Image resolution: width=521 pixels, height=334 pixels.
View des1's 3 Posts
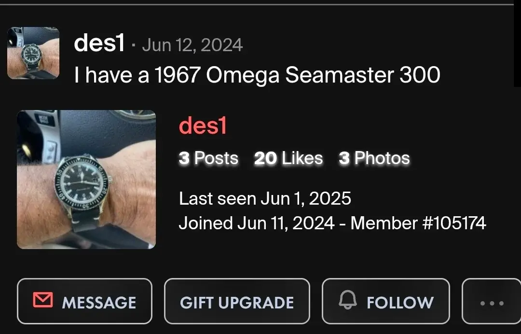pos(208,158)
